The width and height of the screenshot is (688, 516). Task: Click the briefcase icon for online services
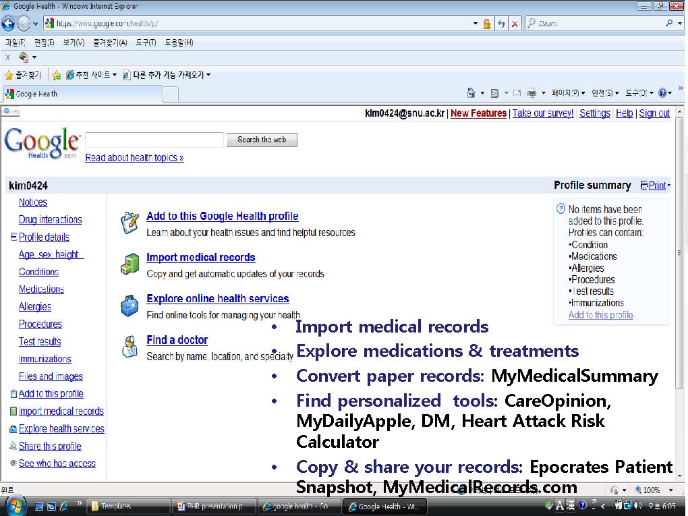tap(130, 306)
